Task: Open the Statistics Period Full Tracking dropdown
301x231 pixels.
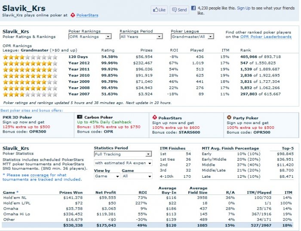Action: pos(123,154)
